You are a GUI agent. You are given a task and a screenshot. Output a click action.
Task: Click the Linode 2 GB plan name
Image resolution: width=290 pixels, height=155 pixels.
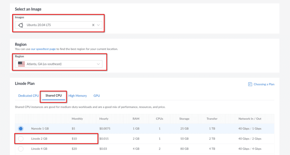pyautogui.click(x=39, y=139)
